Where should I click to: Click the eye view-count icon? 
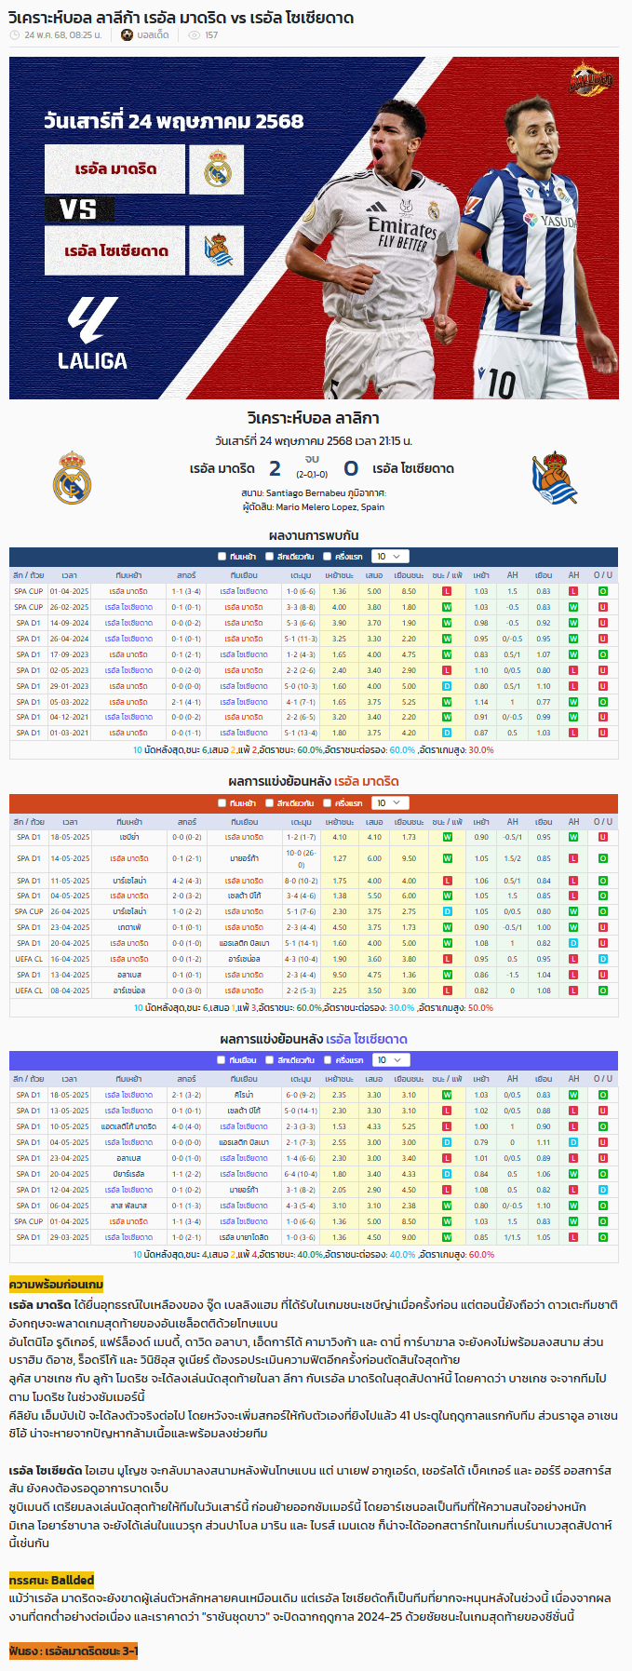click(194, 35)
